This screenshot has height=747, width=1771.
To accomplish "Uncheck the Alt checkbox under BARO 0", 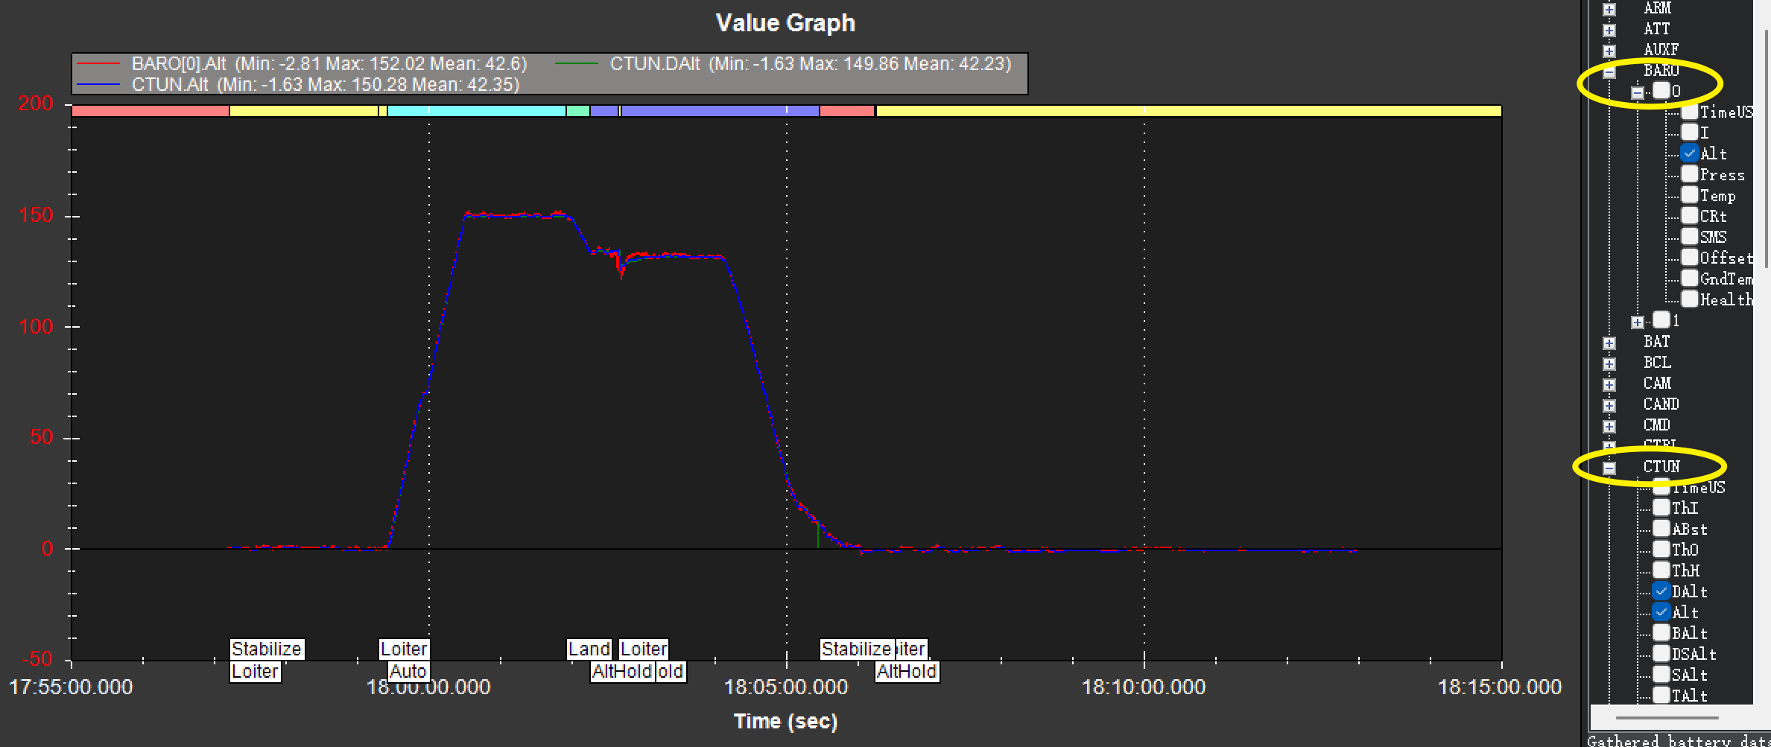I will coord(1690,153).
